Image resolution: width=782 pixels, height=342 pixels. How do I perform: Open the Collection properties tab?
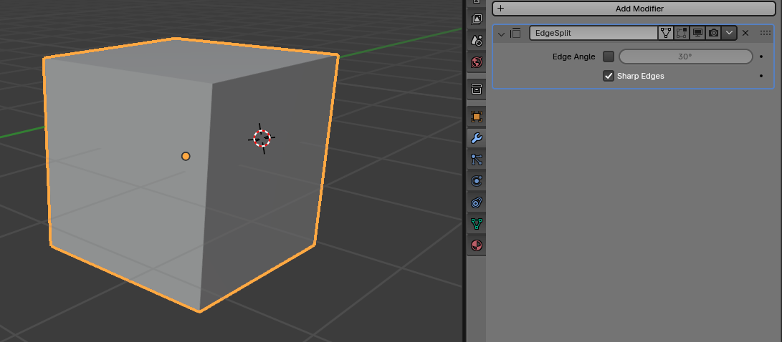[x=477, y=89]
